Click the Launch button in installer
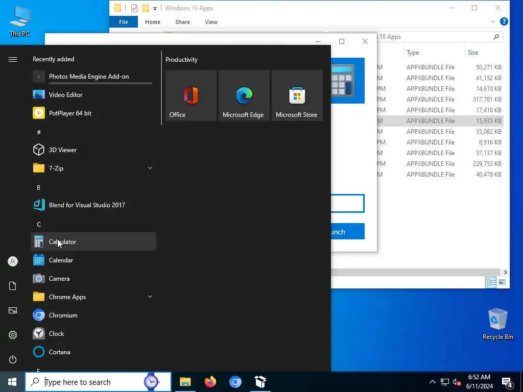This screenshot has height=392, width=523. point(347,231)
